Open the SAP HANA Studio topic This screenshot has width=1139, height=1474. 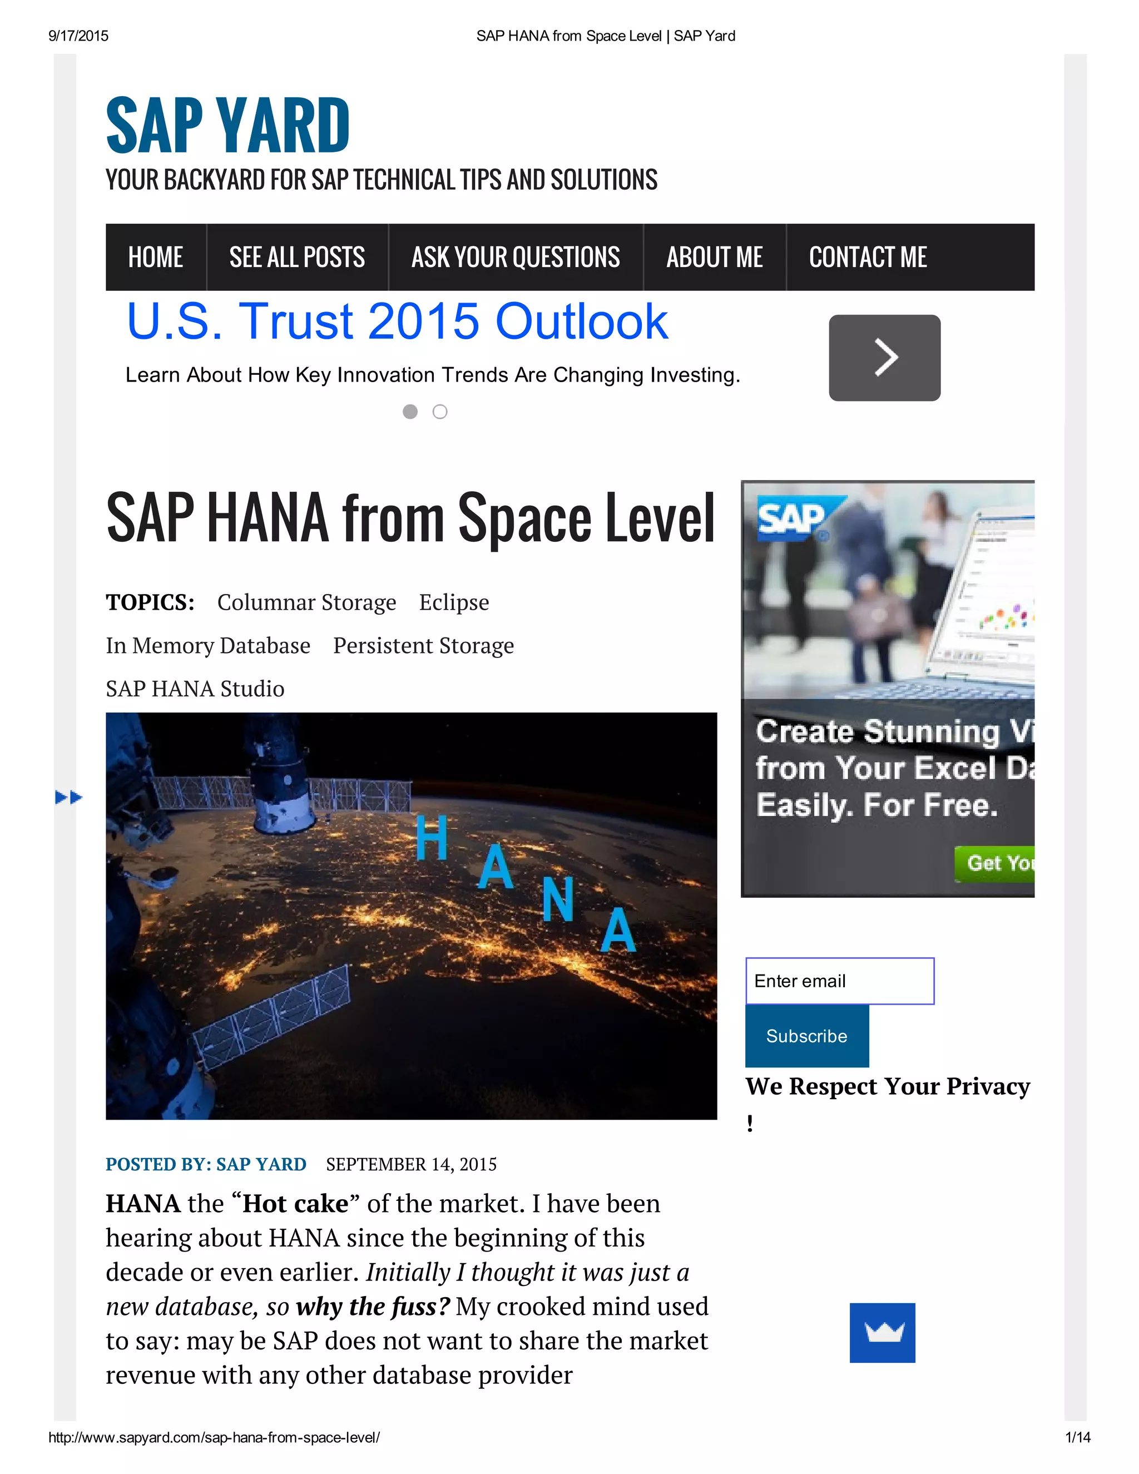click(x=195, y=689)
